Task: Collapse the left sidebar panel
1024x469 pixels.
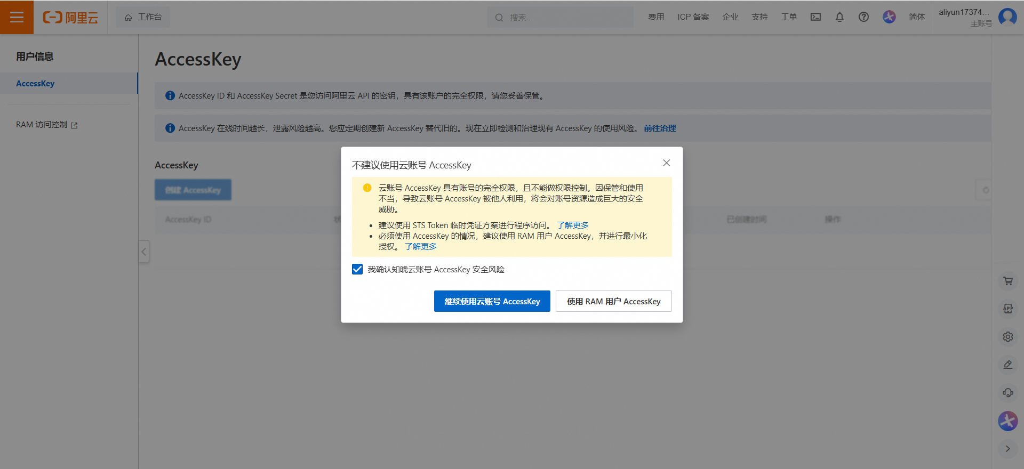Action: coord(143,252)
